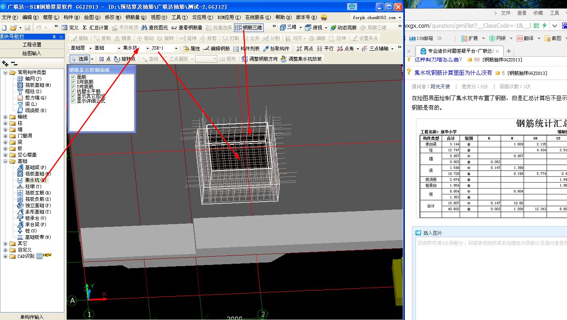Screen dimensions: 567x320
Task: Toggle Y向底筋 checkbox
Action: click(x=73, y=86)
